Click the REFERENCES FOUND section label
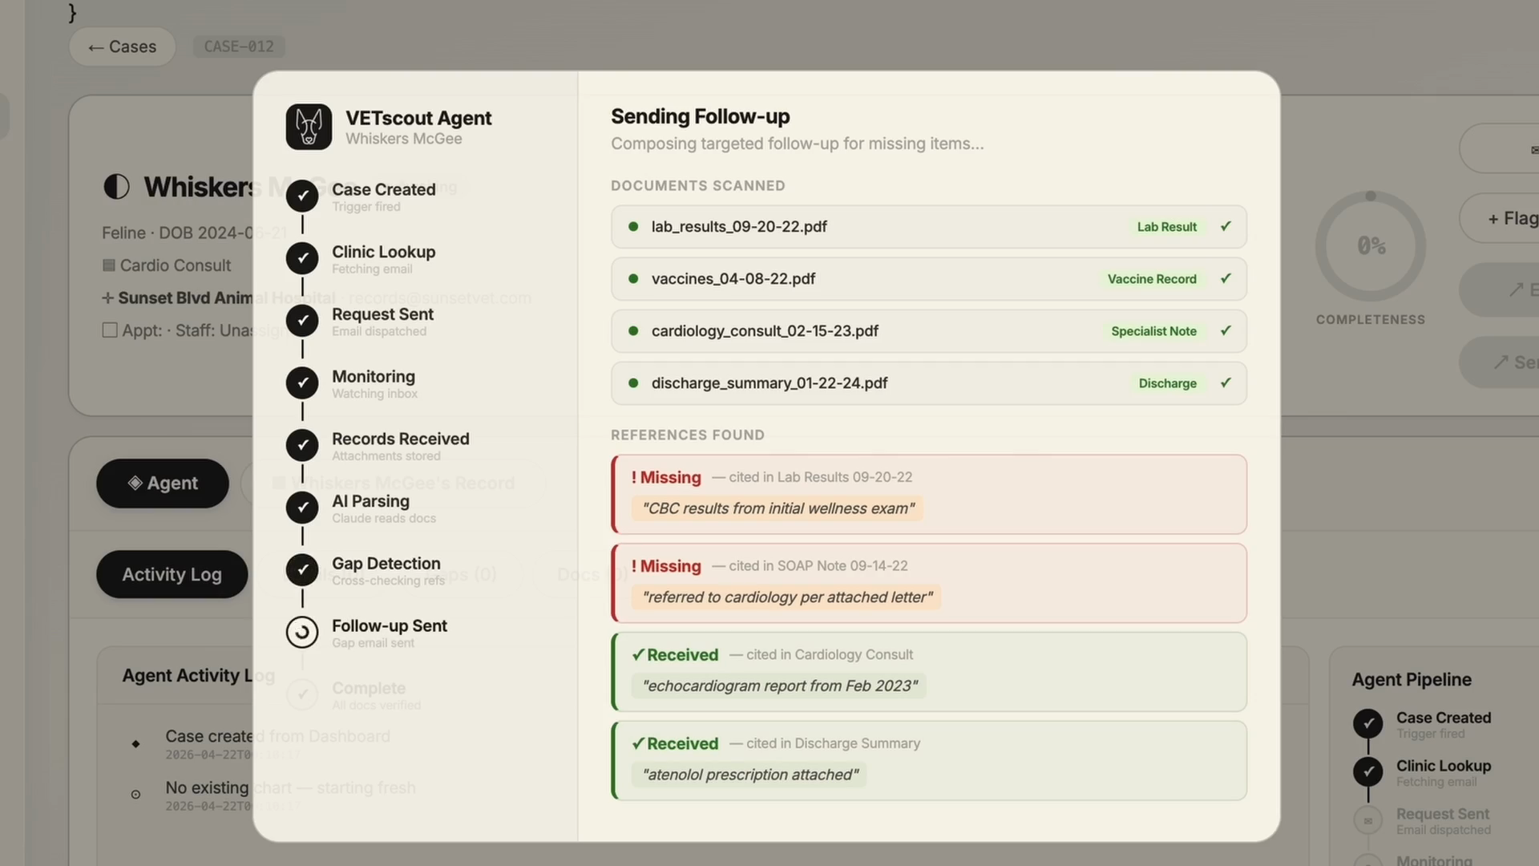The height and width of the screenshot is (866, 1539). 687,435
